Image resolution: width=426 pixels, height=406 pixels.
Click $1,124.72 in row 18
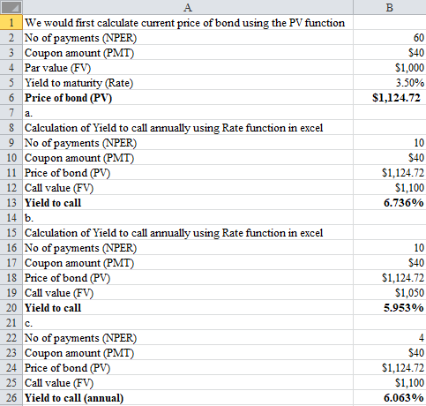tap(390, 277)
